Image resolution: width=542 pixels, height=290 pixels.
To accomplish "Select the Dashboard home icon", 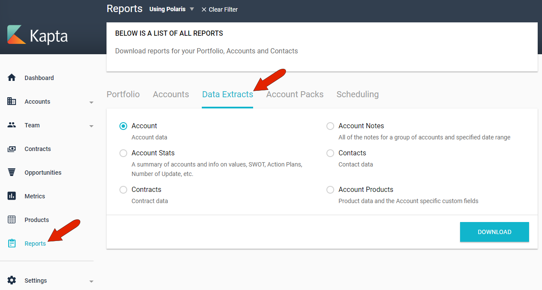I will click(12, 77).
